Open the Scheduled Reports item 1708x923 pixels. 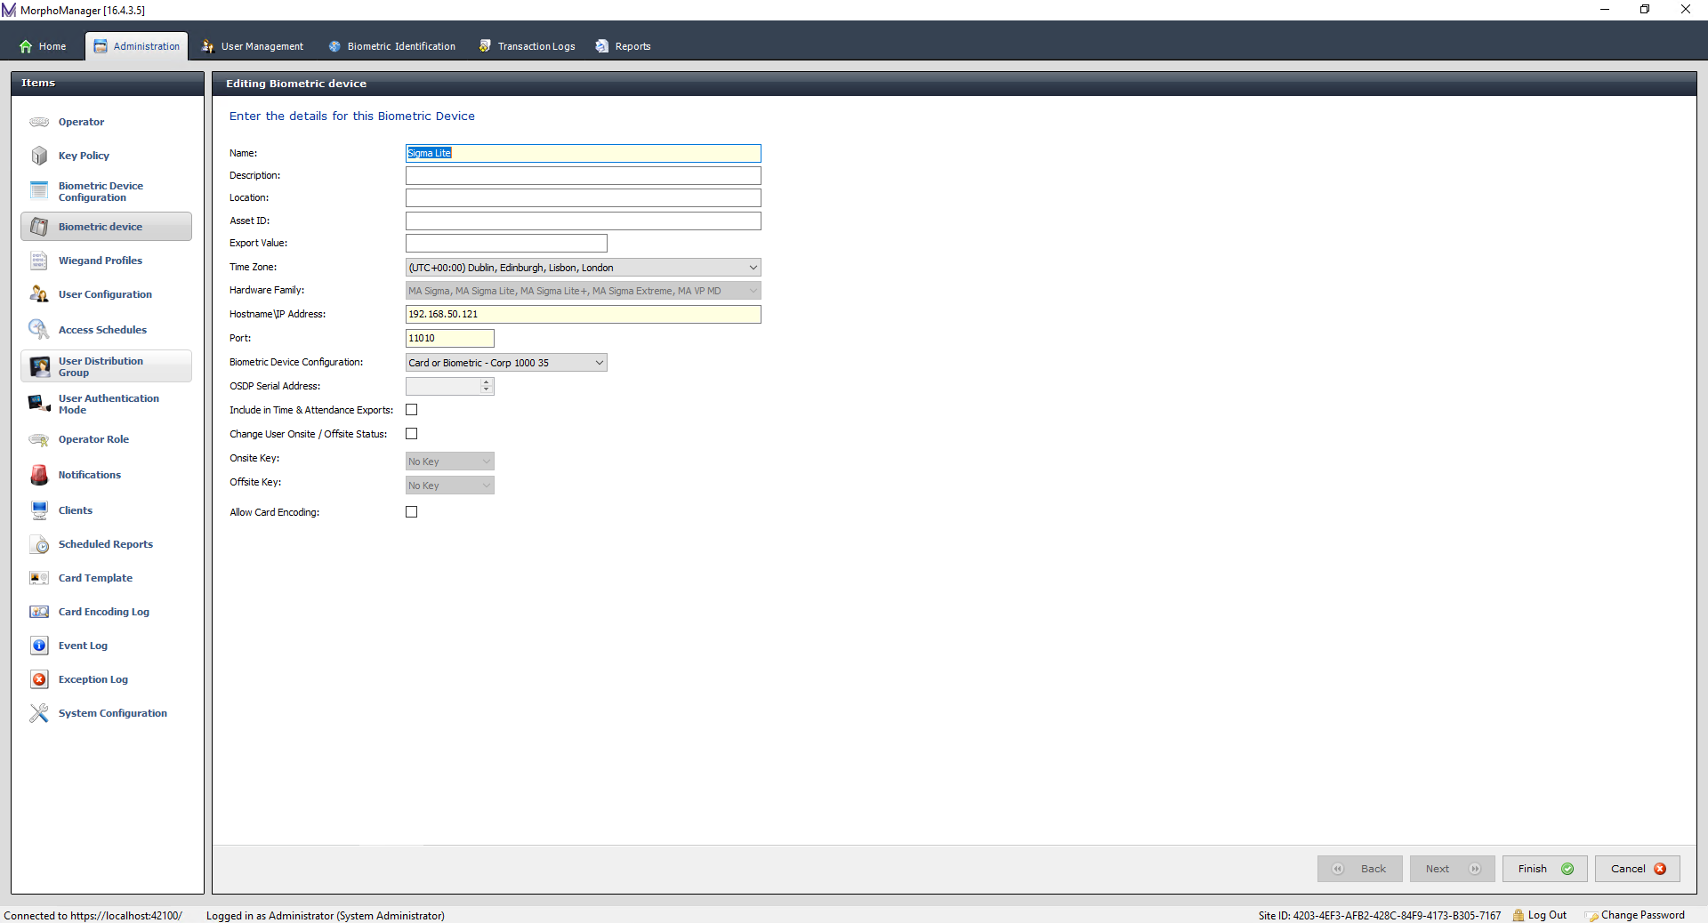tap(106, 544)
